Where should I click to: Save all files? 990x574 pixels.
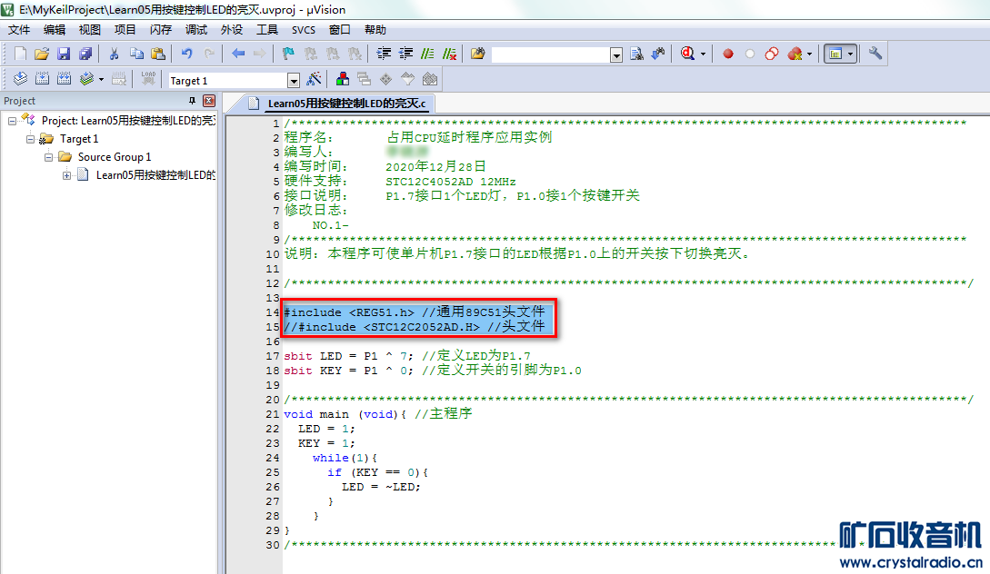85,54
